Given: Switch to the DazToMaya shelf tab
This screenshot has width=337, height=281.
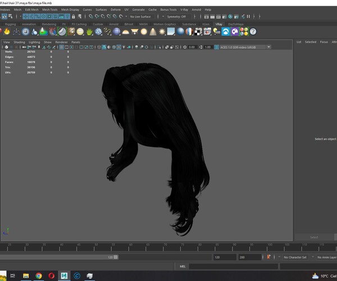Looking at the screenshot, I should coord(236,24).
